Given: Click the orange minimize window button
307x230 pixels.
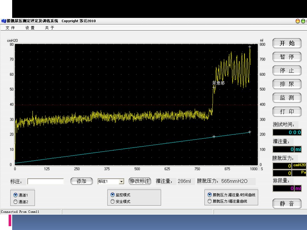Looking at the screenshot, I should pos(298,21).
